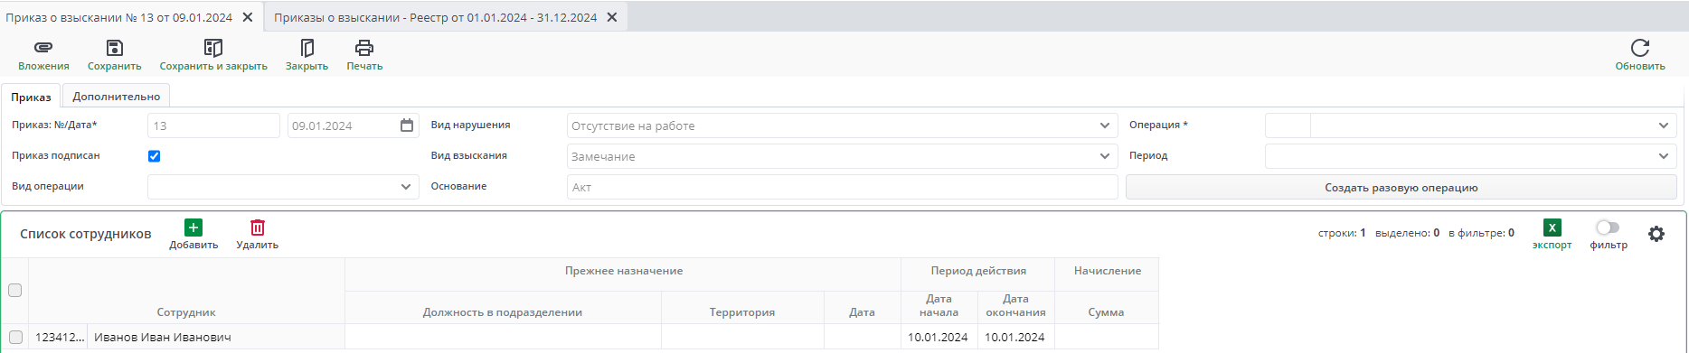
Task: Click the Печать printer icon
Action: pyautogui.click(x=364, y=48)
